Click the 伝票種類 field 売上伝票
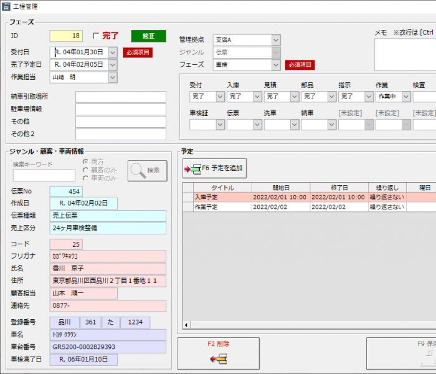This screenshot has height=374, width=436. coord(108,216)
